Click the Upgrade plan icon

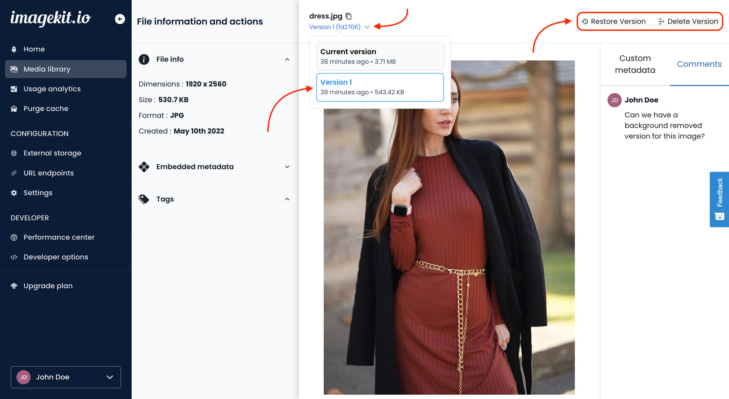[x=14, y=286]
